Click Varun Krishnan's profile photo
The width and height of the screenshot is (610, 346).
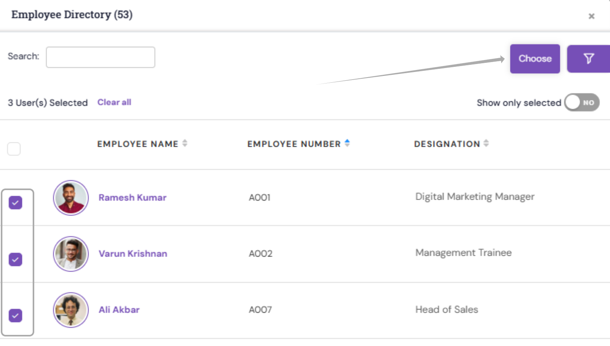coord(71,254)
